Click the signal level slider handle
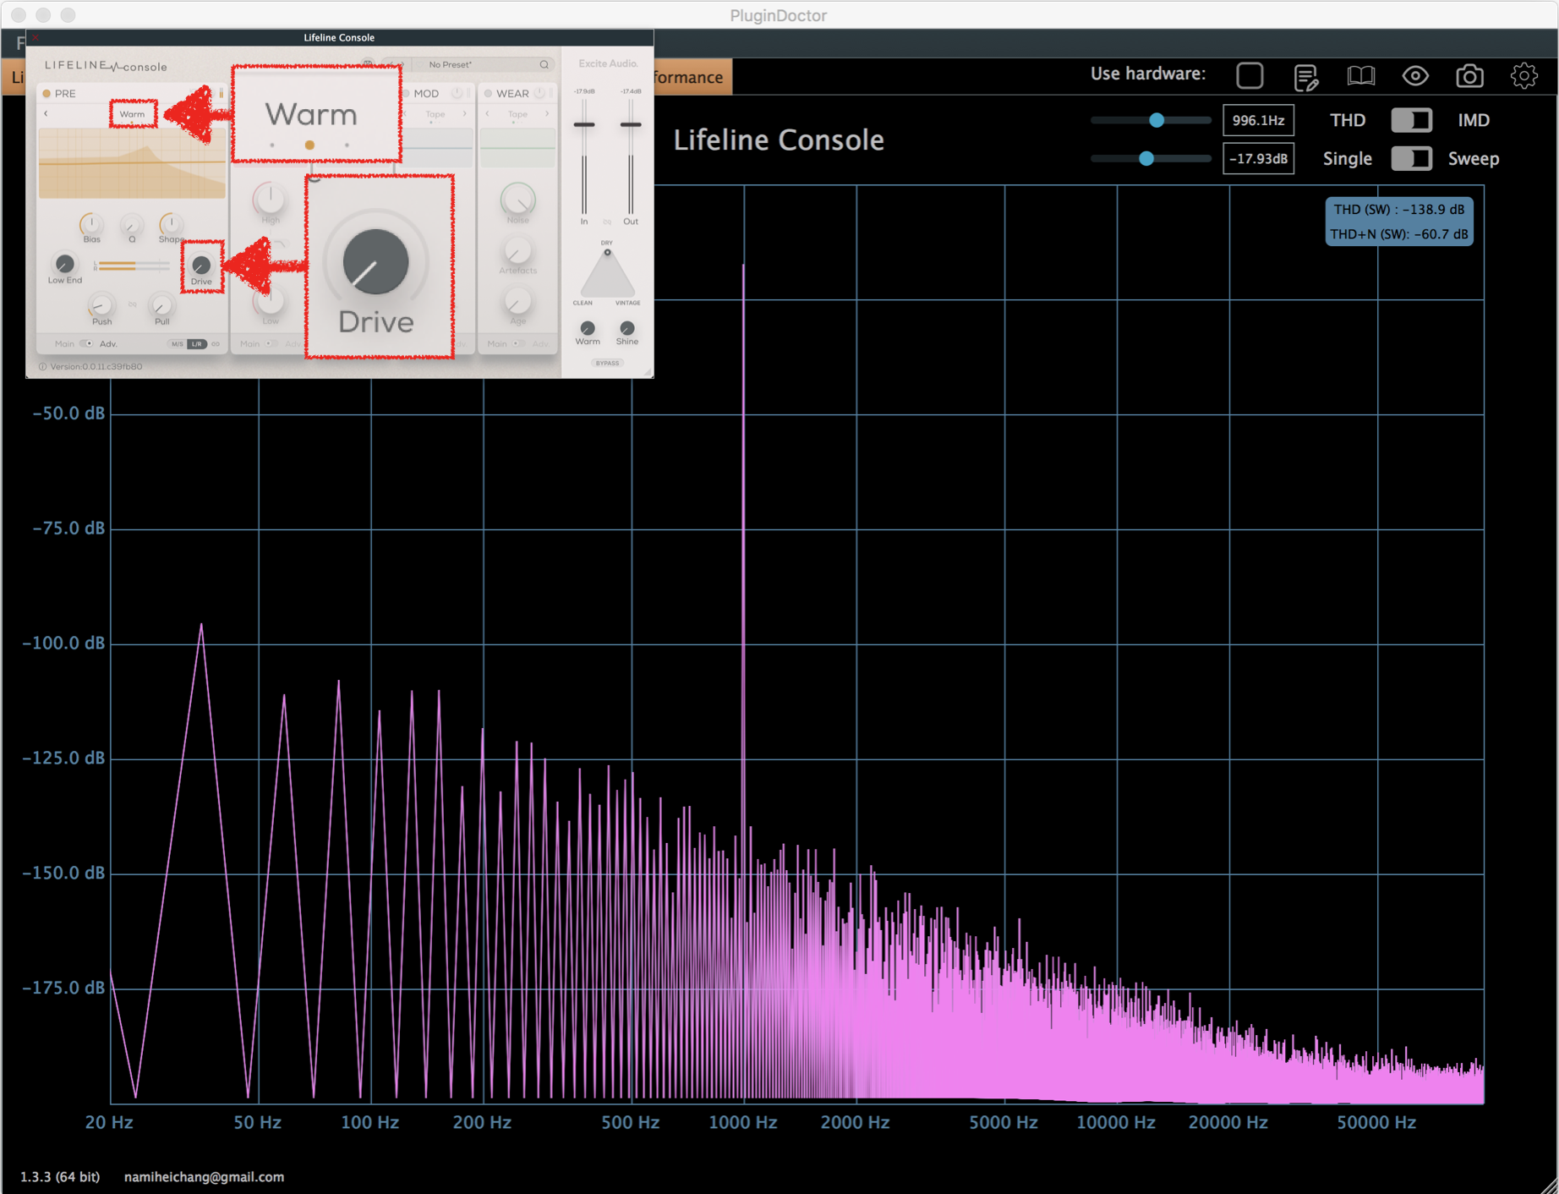The image size is (1559, 1194). 1146,158
